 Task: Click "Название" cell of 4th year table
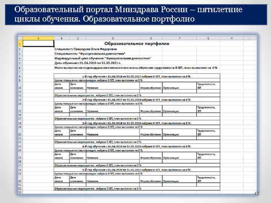[x=113, y=156]
